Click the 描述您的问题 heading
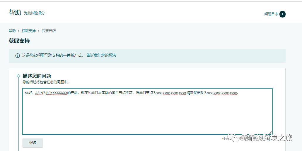This screenshot has width=302, height=151. pyautogui.click(x=37, y=76)
